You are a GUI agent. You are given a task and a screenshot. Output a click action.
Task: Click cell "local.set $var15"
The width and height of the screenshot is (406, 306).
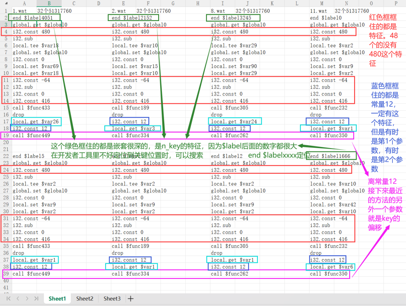135,66
